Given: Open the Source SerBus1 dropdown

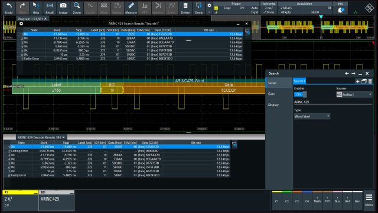Looking at the screenshot, I should click(x=354, y=95).
